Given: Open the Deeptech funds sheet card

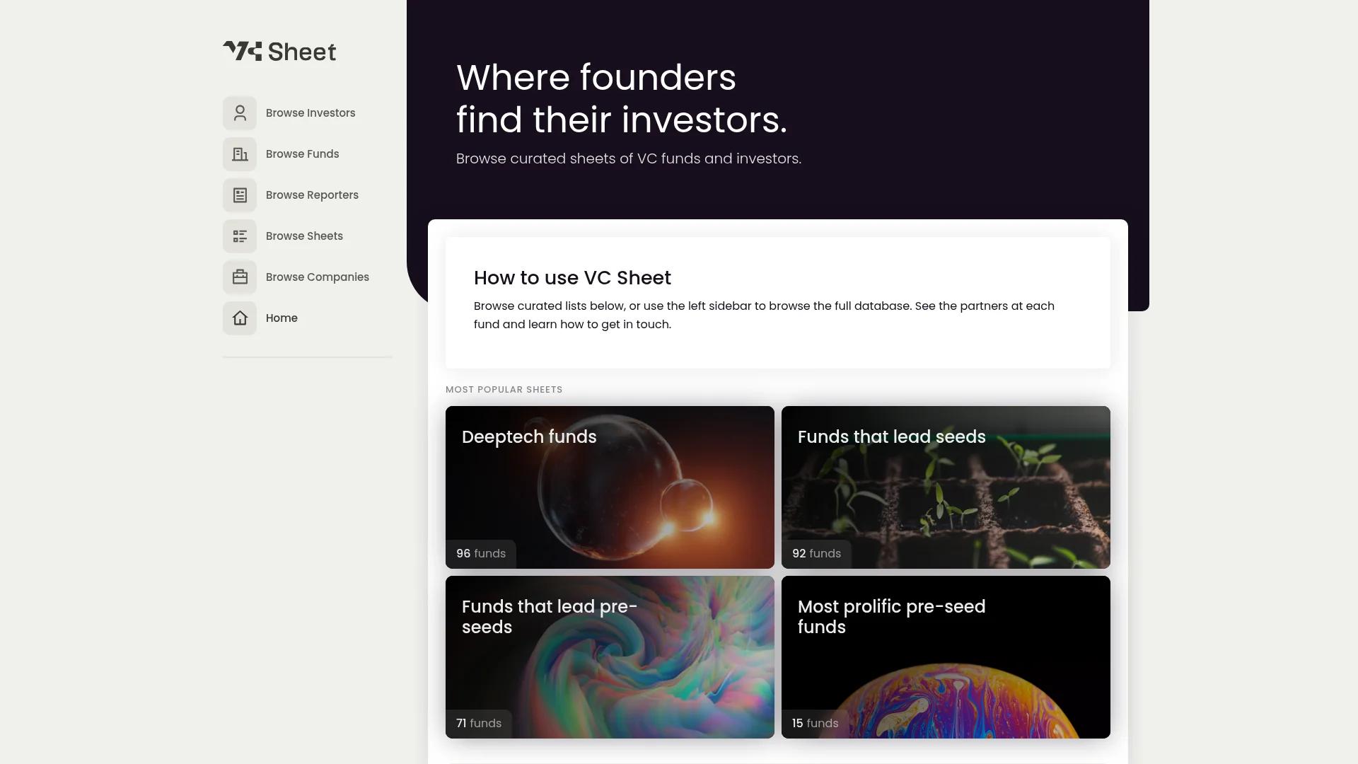Looking at the screenshot, I should tap(610, 487).
